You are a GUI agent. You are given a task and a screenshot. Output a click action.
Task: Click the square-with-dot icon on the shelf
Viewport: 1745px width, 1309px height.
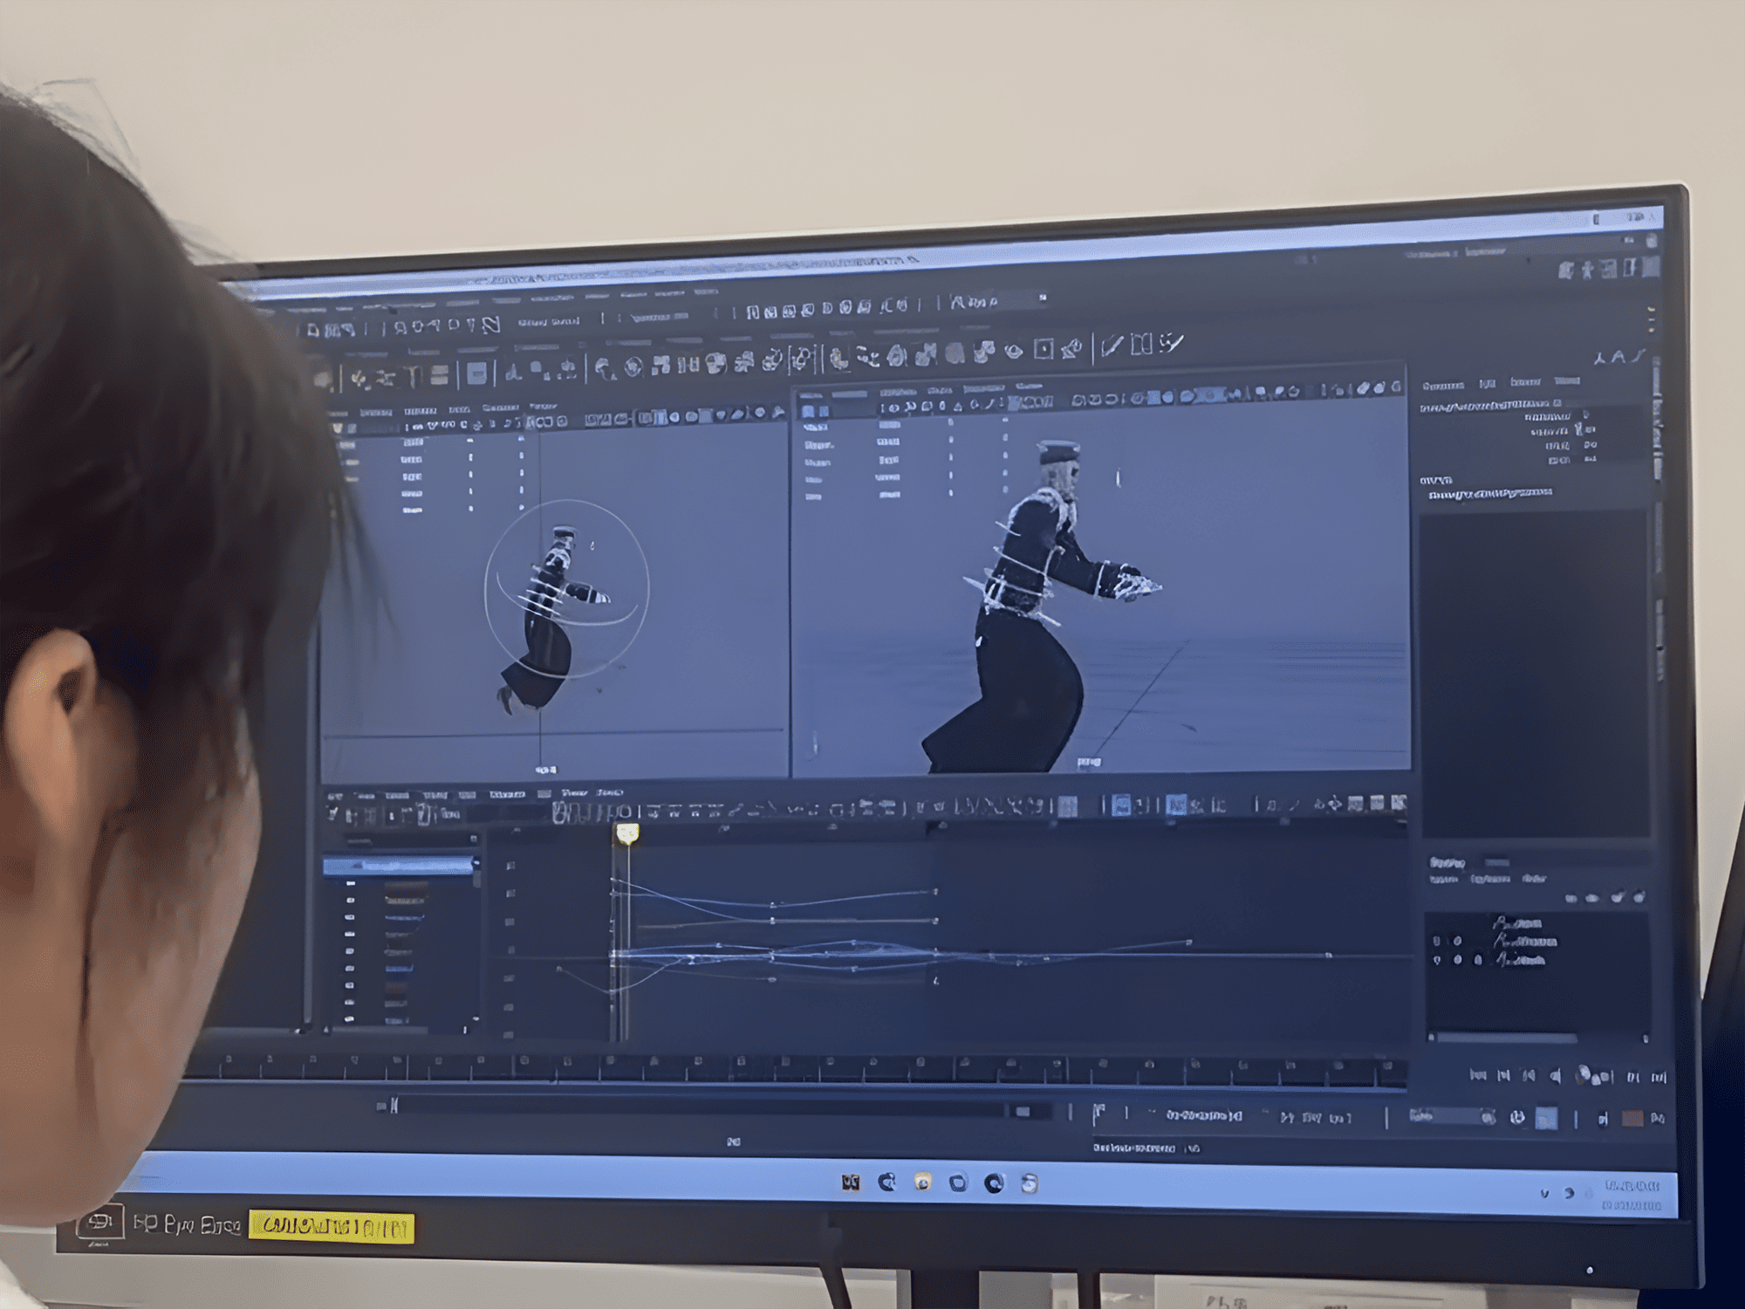coord(1044,349)
